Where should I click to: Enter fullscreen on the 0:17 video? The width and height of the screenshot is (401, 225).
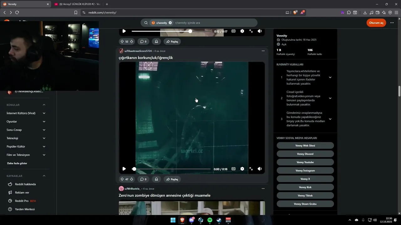(251, 31)
